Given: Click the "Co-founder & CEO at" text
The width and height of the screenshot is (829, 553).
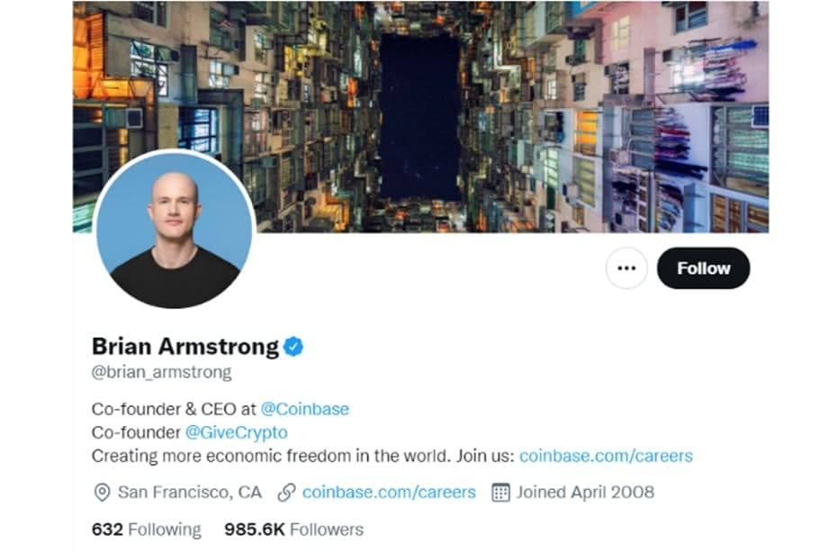Looking at the screenshot, I should [174, 409].
